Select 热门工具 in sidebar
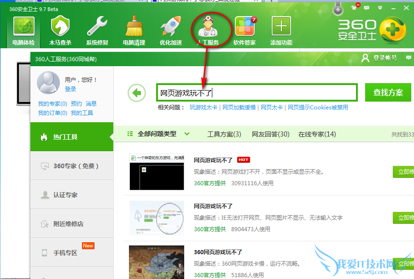Viewport: 414px width, 279px height. [x=72, y=137]
